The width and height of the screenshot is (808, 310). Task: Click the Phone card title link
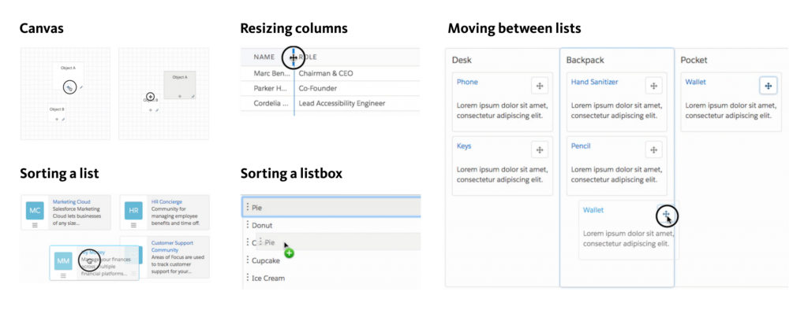pyautogui.click(x=467, y=82)
